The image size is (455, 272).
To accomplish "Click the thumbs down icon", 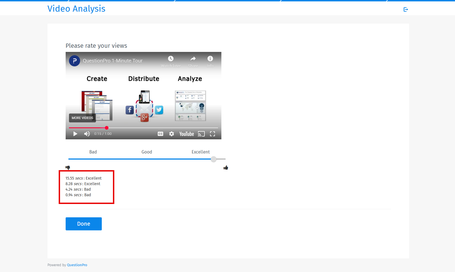I will point(68,168).
